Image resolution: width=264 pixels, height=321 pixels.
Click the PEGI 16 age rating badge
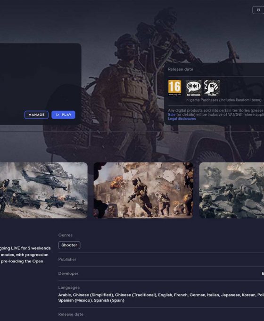pos(174,88)
